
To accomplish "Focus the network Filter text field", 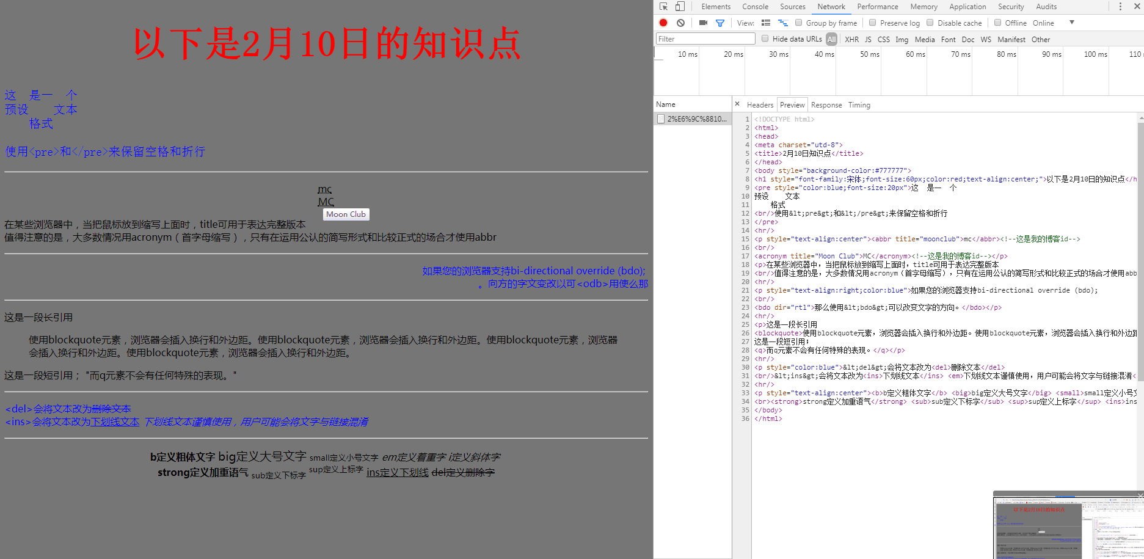I will (705, 38).
